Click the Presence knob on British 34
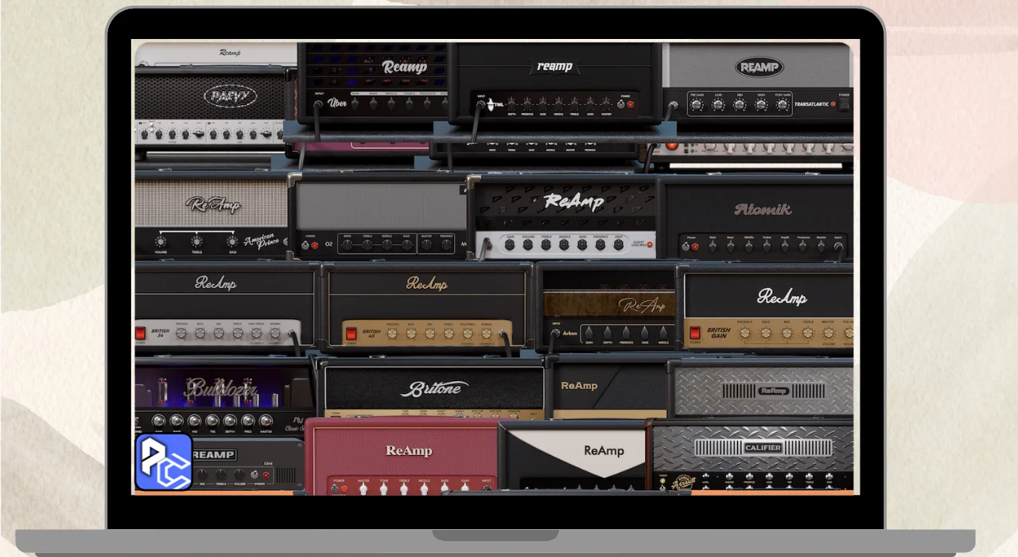 tap(181, 333)
